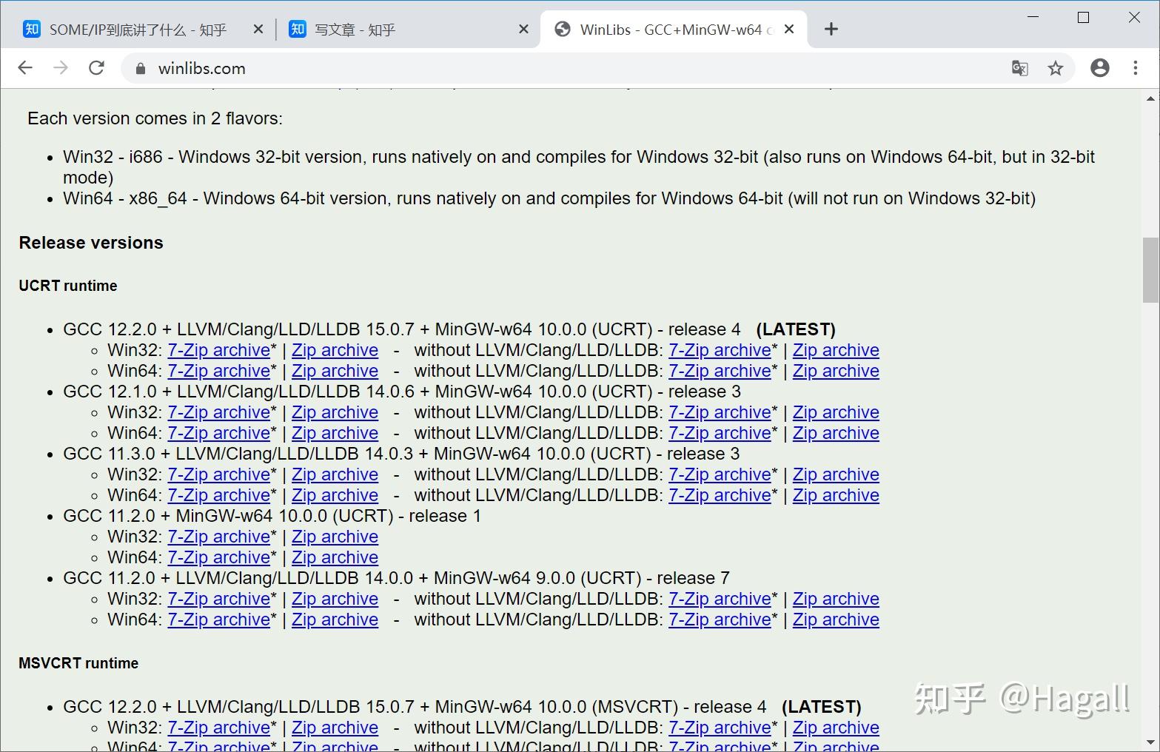
Task: Close the 写文章 知乎 tab
Action: click(523, 29)
